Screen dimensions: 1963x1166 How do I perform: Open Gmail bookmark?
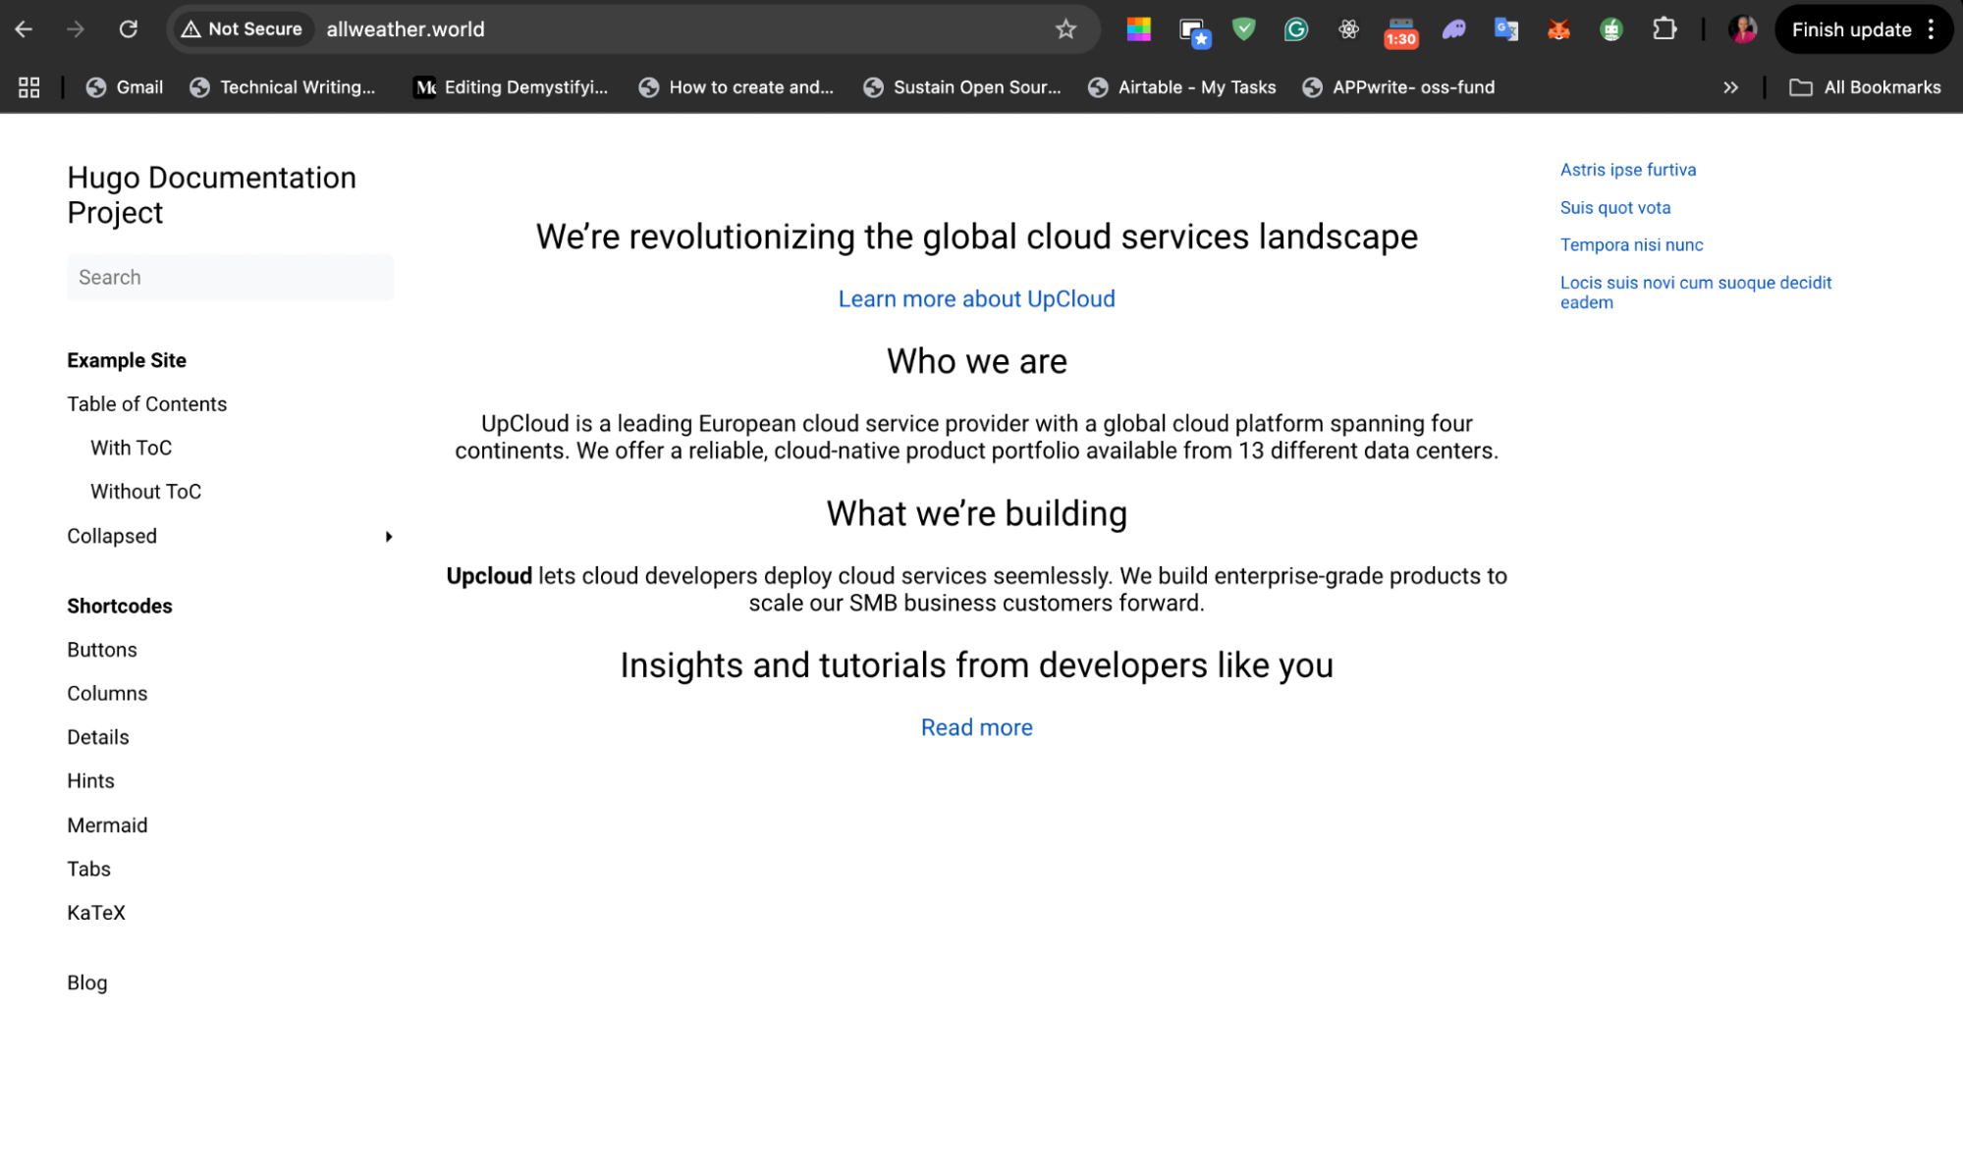point(125,87)
